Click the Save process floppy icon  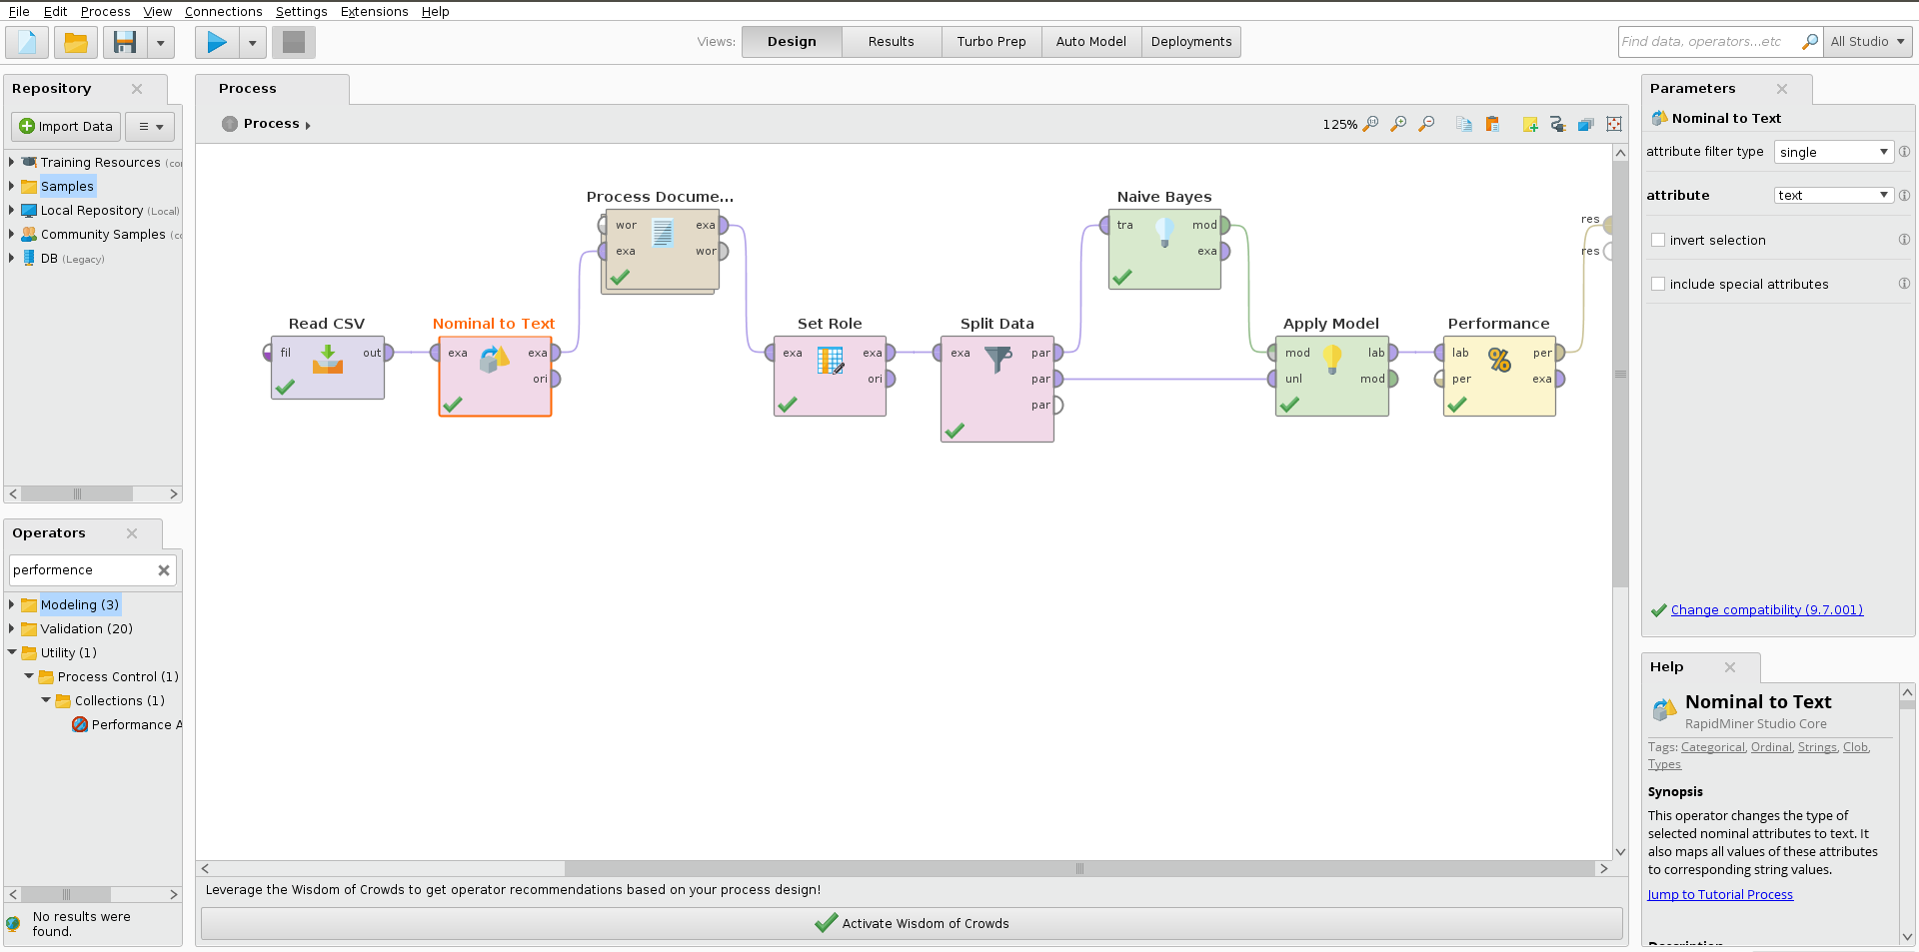tap(125, 42)
